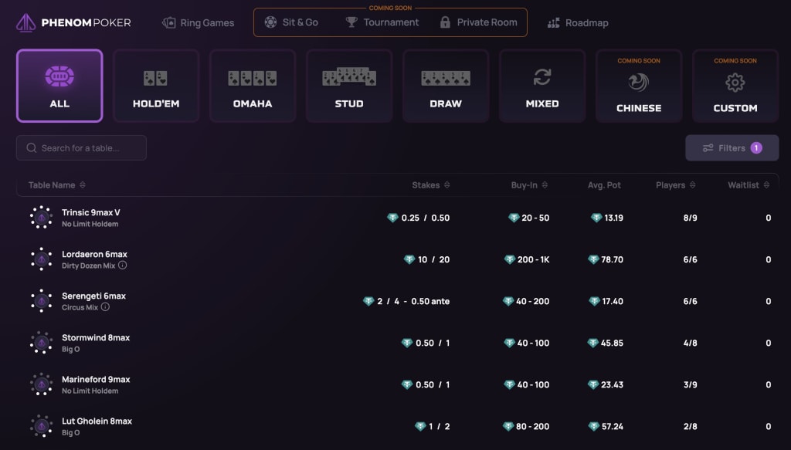View the Roadmap page
Screen dimensions: 791x450
pyautogui.click(x=578, y=23)
